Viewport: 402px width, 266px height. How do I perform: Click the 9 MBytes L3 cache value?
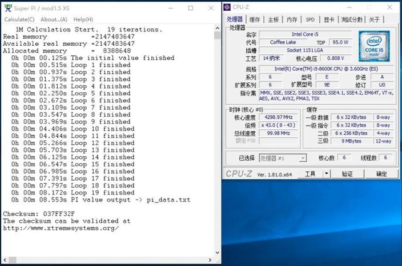click(x=351, y=141)
